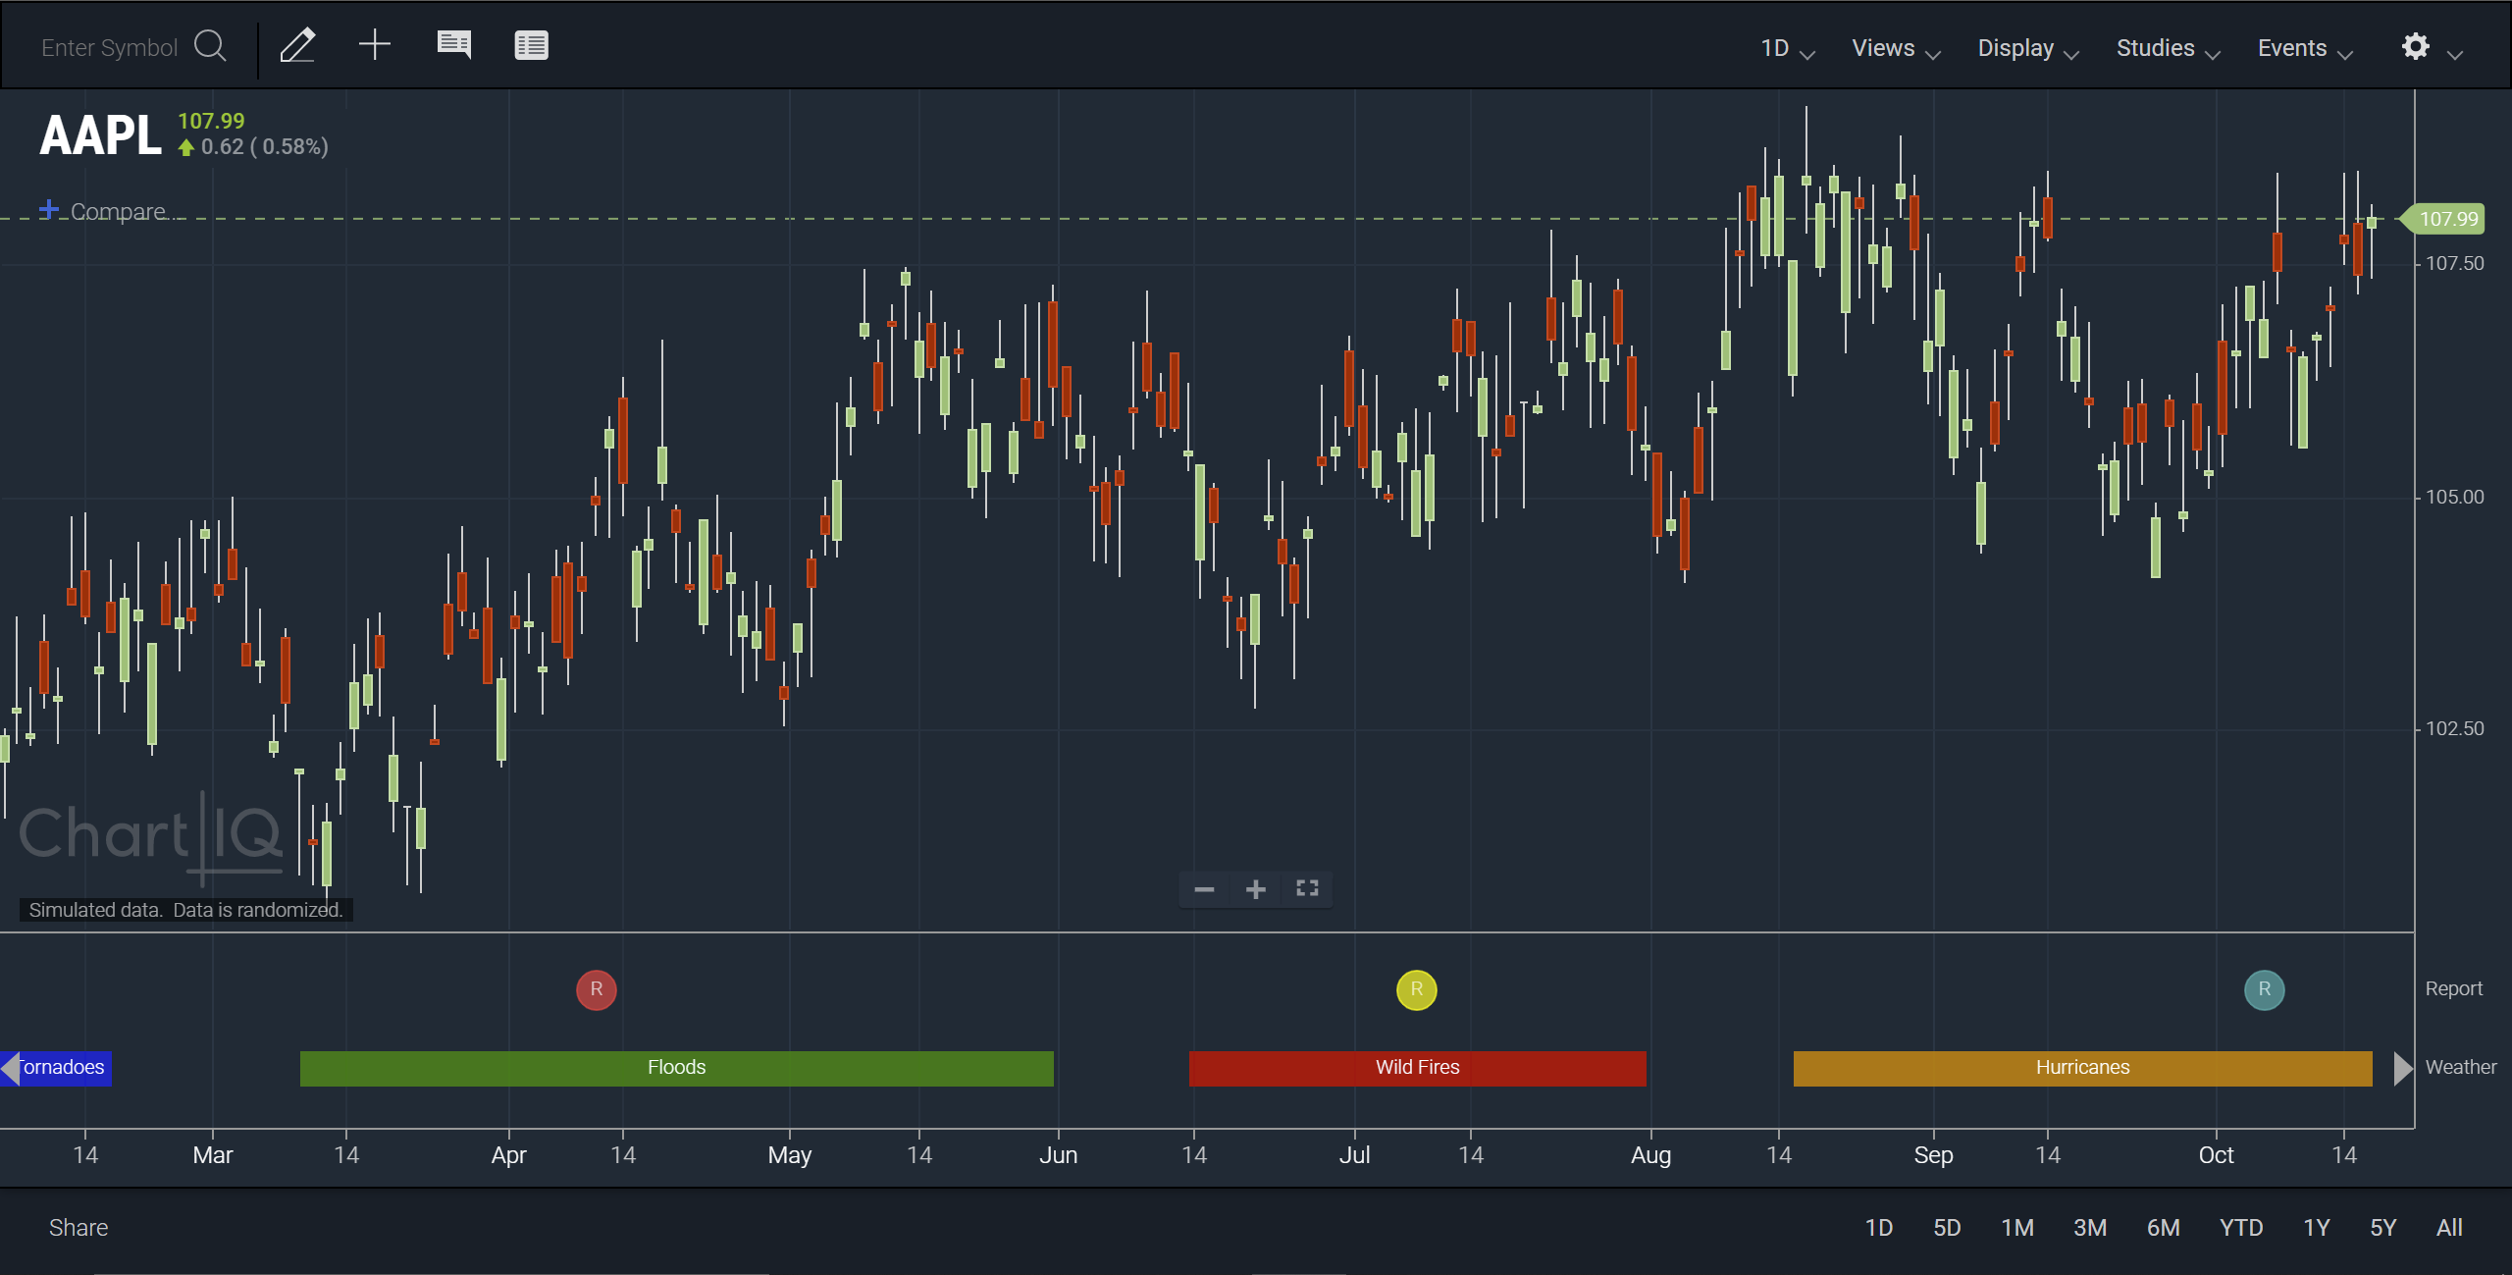Zoom in with the plus button
Image resolution: width=2512 pixels, height=1275 pixels.
[1256, 889]
